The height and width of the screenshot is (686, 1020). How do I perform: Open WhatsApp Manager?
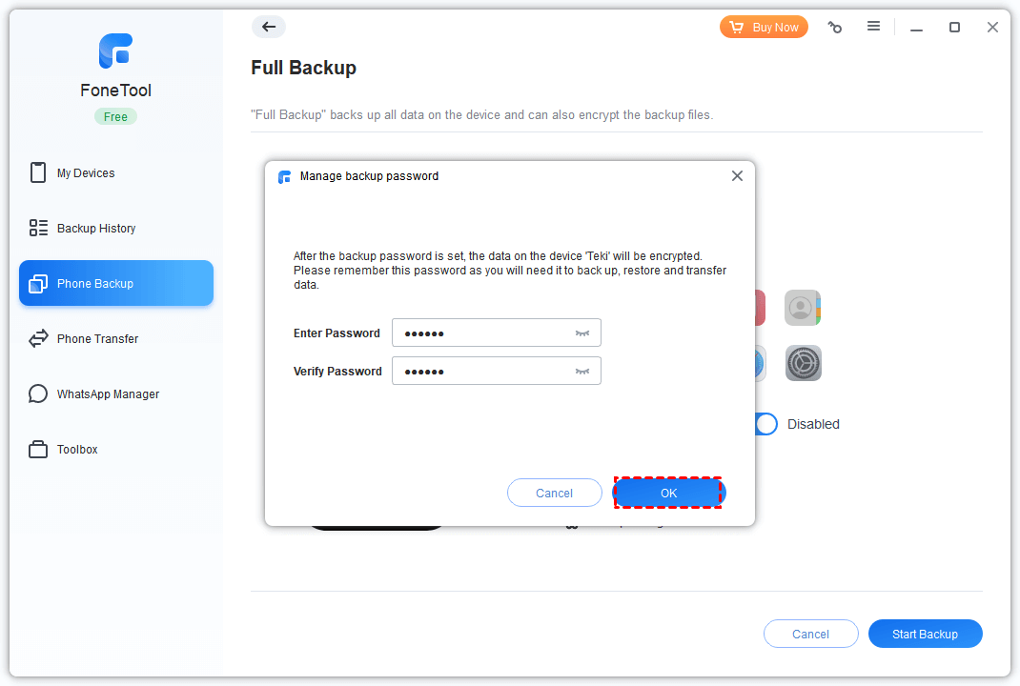pos(108,394)
